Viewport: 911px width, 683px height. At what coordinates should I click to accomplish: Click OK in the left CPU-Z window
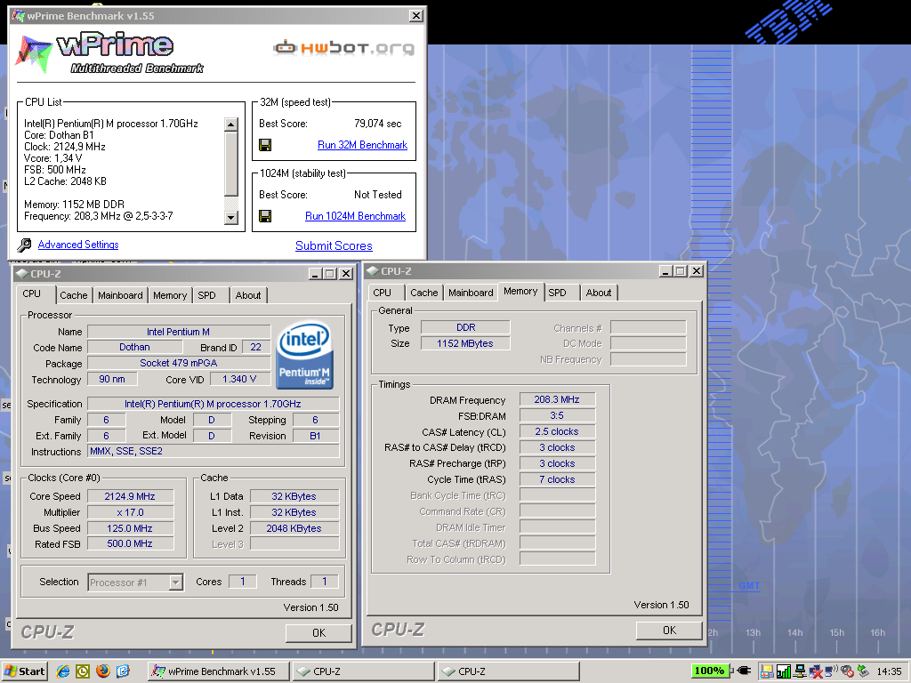pos(319,633)
